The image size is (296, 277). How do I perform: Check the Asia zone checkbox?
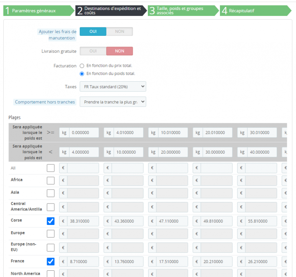[51, 193]
